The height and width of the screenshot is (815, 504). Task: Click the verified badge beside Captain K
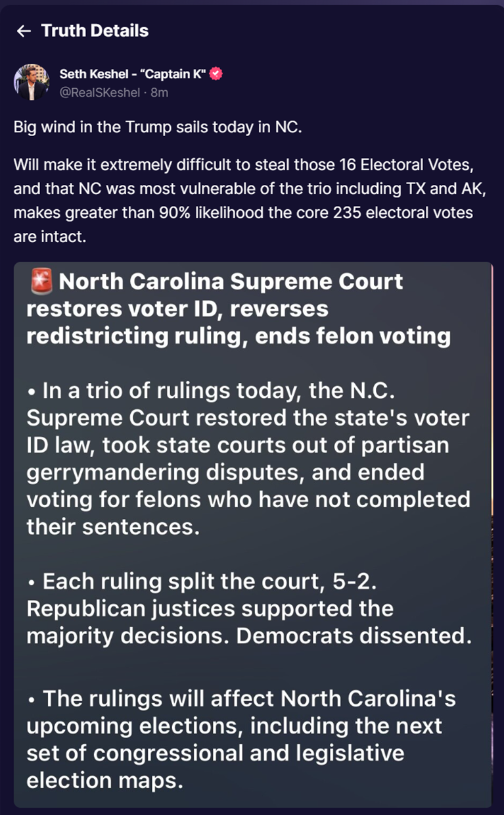[x=216, y=74]
